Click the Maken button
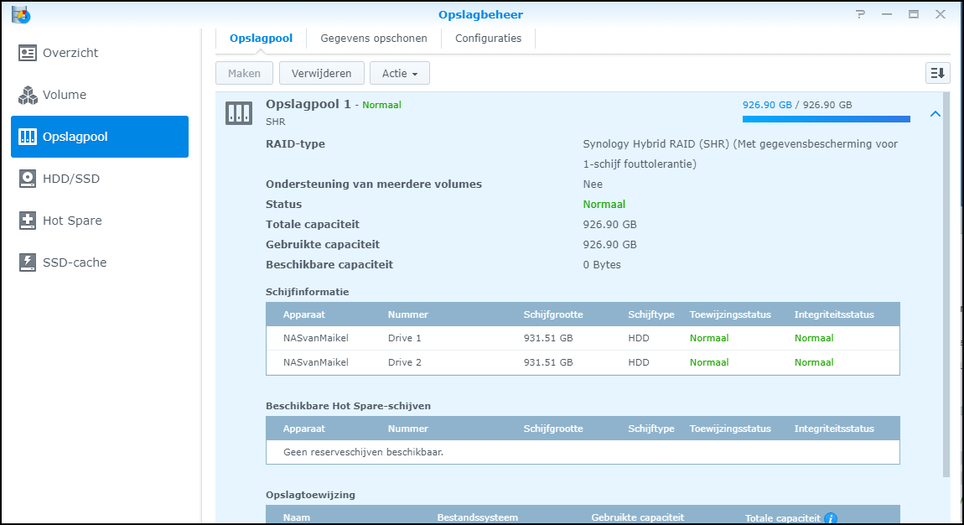This screenshot has height=525, width=964. [245, 73]
